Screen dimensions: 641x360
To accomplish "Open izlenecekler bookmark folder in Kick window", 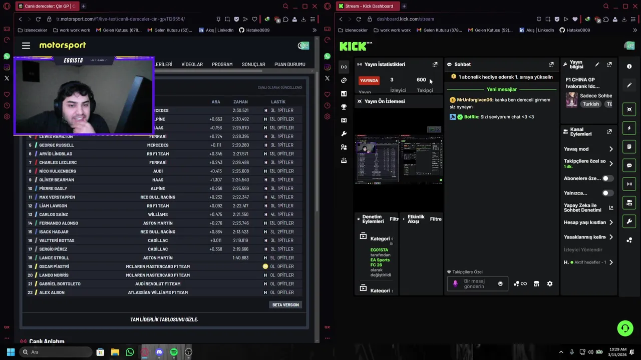I will 353,30.
